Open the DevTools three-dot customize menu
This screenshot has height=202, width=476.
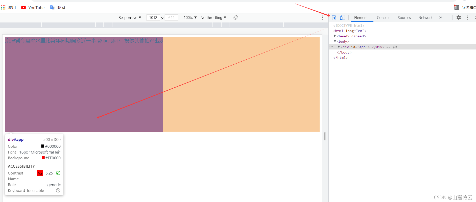click(x=468, y=17)
